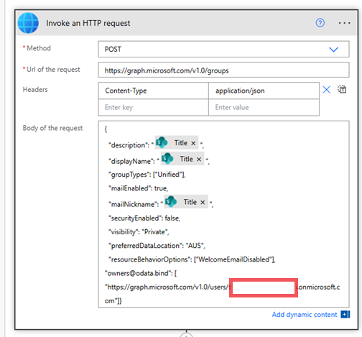Edit the application/json header value

tap(264, 91)
